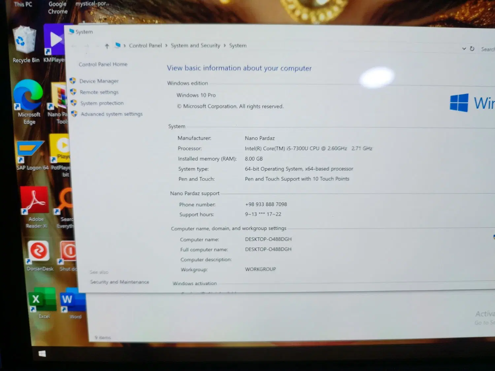Open the mystical-por... desktop file
This screenshot has width=495, height=371.
92,4
